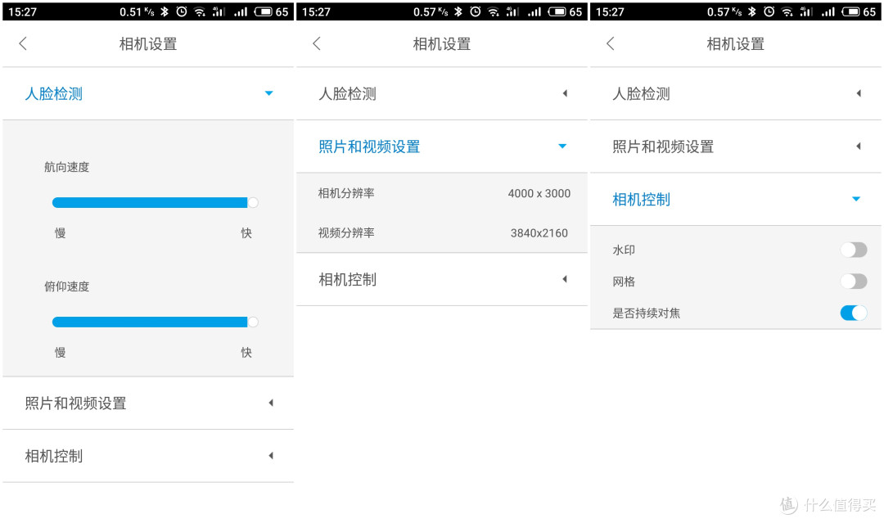Viewport: 884px width, 523px height.
Task: Tap battery icon in right screen status bar
Action: point(850,11)
